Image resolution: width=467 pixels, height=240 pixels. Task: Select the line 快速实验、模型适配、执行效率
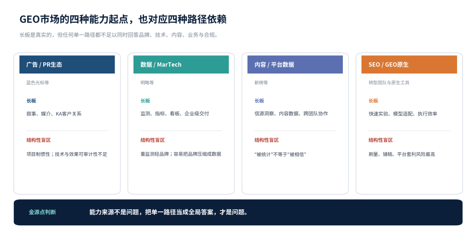403,113
